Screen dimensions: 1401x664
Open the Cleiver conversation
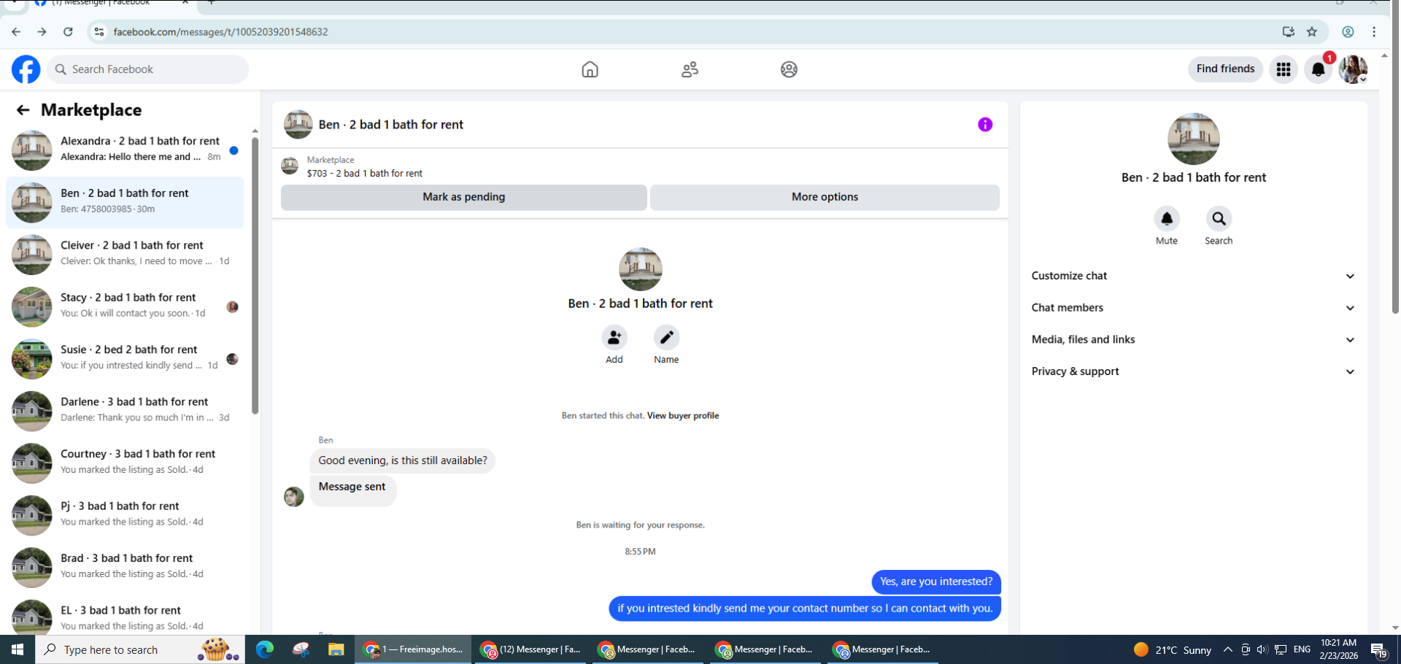click(125, 255)
